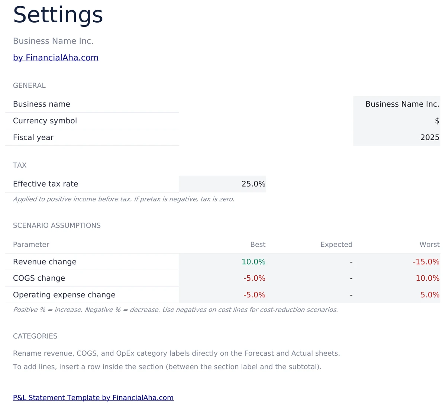Click the GENERAL section heading
The height and width of the screenshot is (407, 446).
29,85
